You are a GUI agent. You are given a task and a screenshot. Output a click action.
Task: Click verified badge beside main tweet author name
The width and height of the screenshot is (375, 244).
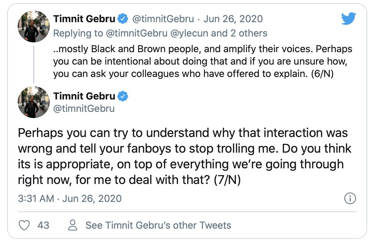coord(123,96)
